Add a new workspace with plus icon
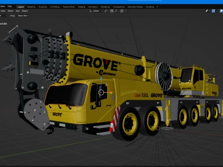This screenshot has width=223, height=167. (x=157, y=7)
